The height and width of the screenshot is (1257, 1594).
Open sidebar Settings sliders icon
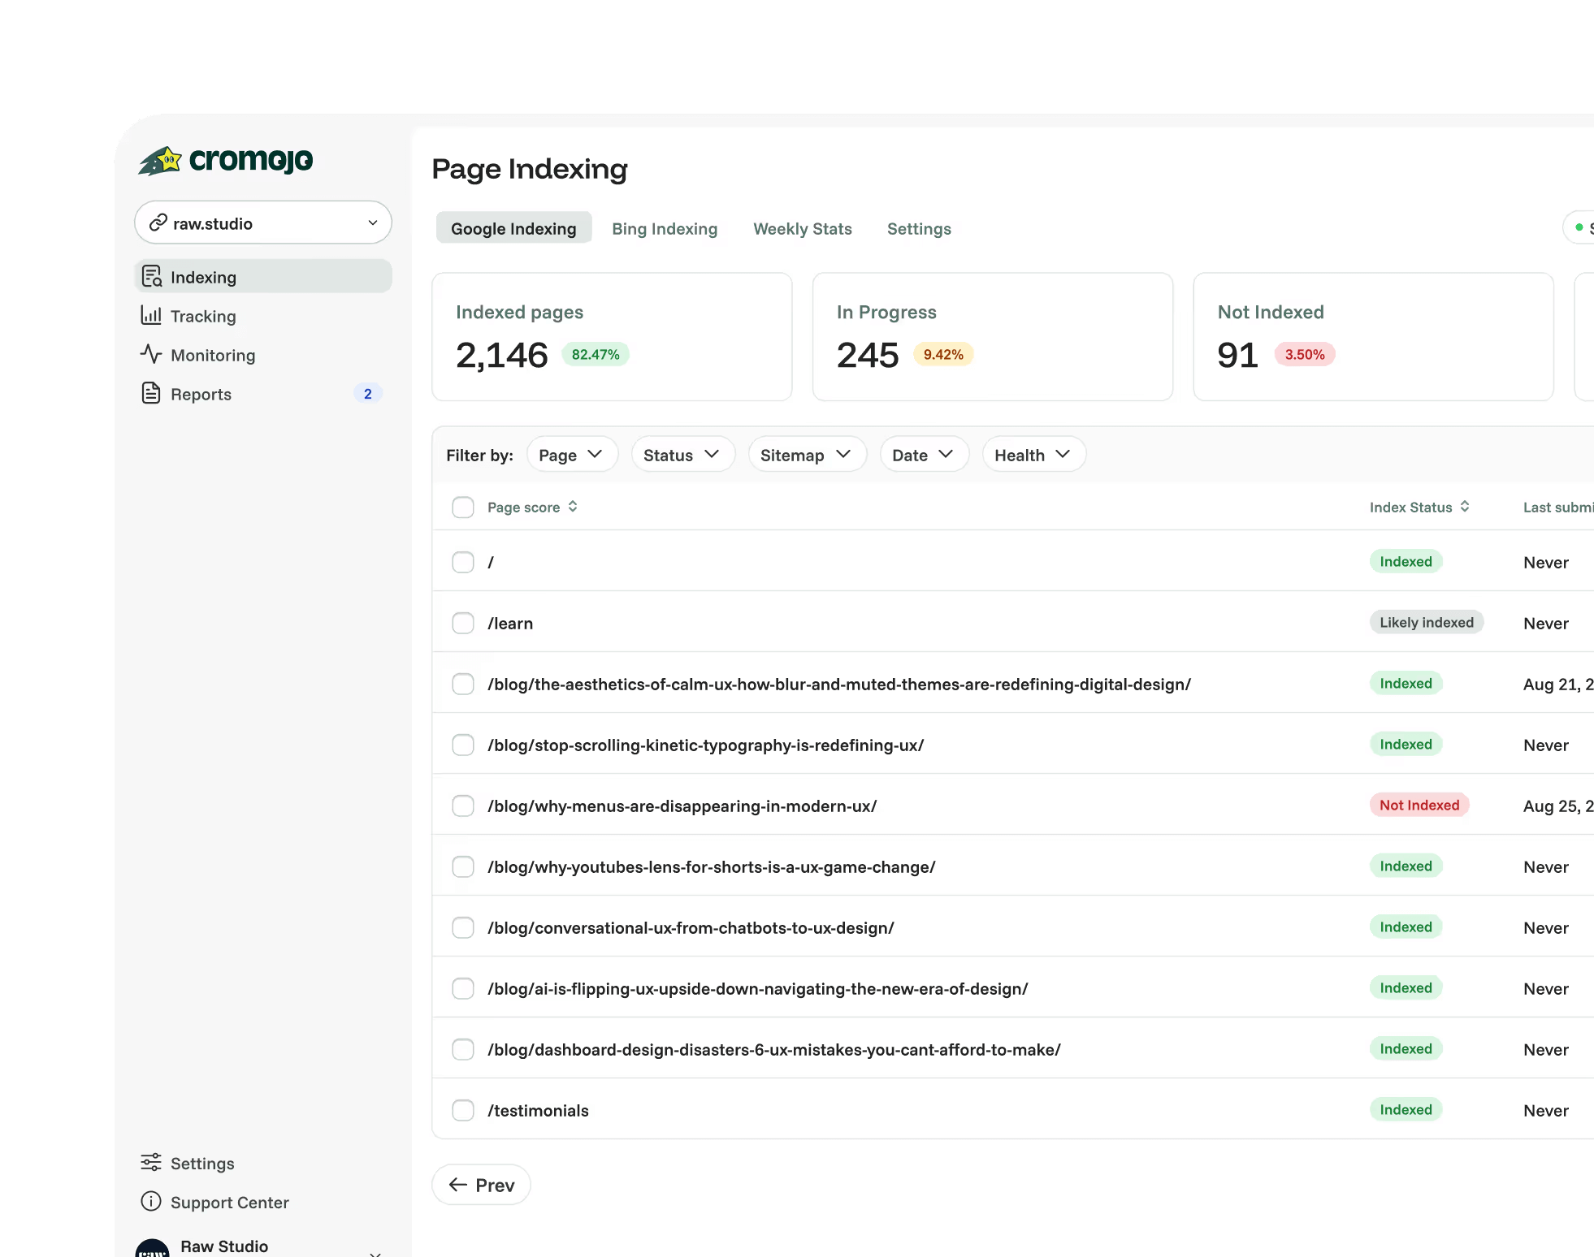point(151,1162)
